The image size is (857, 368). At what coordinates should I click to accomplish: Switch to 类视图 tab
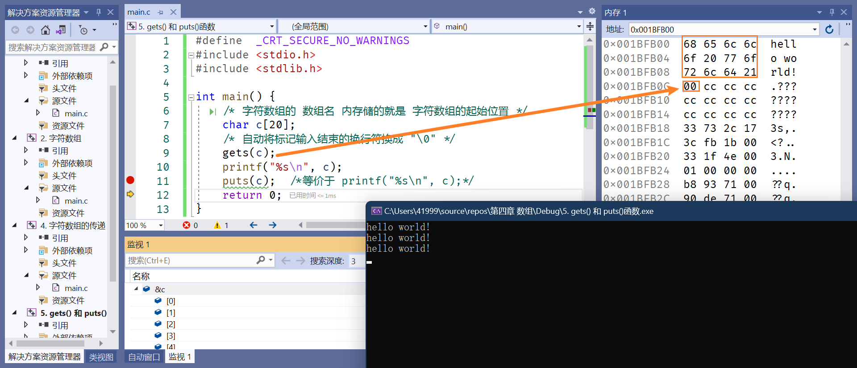tap(101, 357)
